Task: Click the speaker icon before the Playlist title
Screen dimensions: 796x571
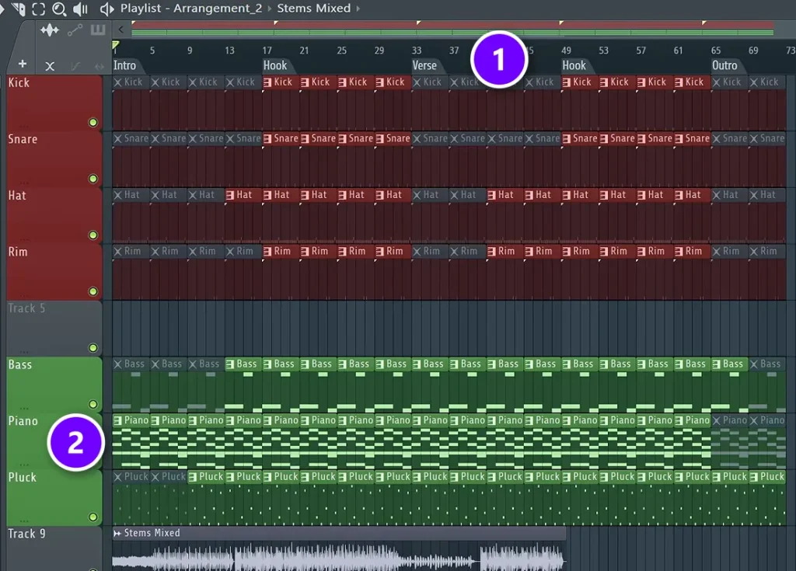Action: [x=106, y=9]
